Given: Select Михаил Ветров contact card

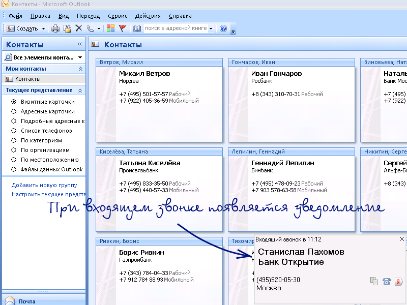Looking at the screenshot, I should click(x=159, y=100).
